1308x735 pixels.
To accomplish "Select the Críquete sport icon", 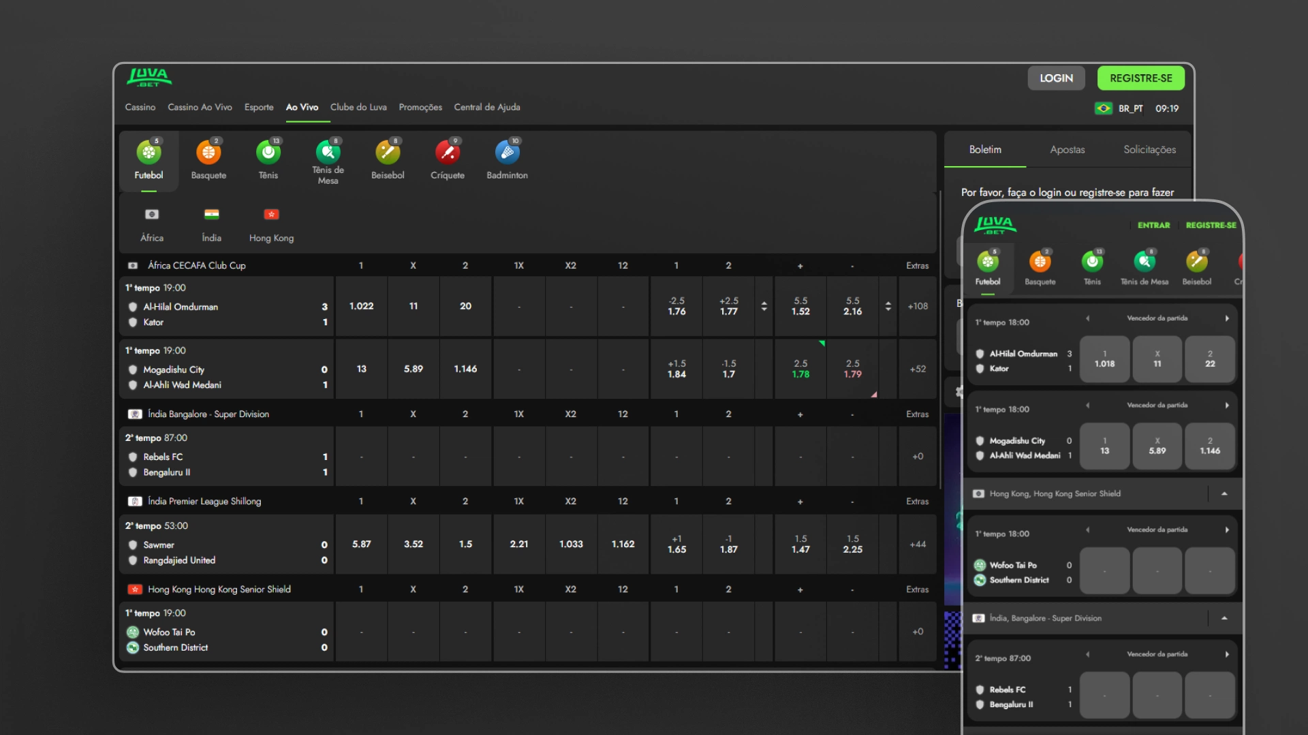I will [x=448, y=152].
